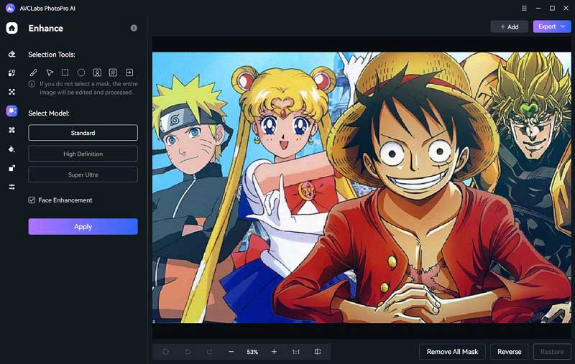This screenshot has height=364, width=575.
Task: Click the Add image button
Action: tap(510, 27)
